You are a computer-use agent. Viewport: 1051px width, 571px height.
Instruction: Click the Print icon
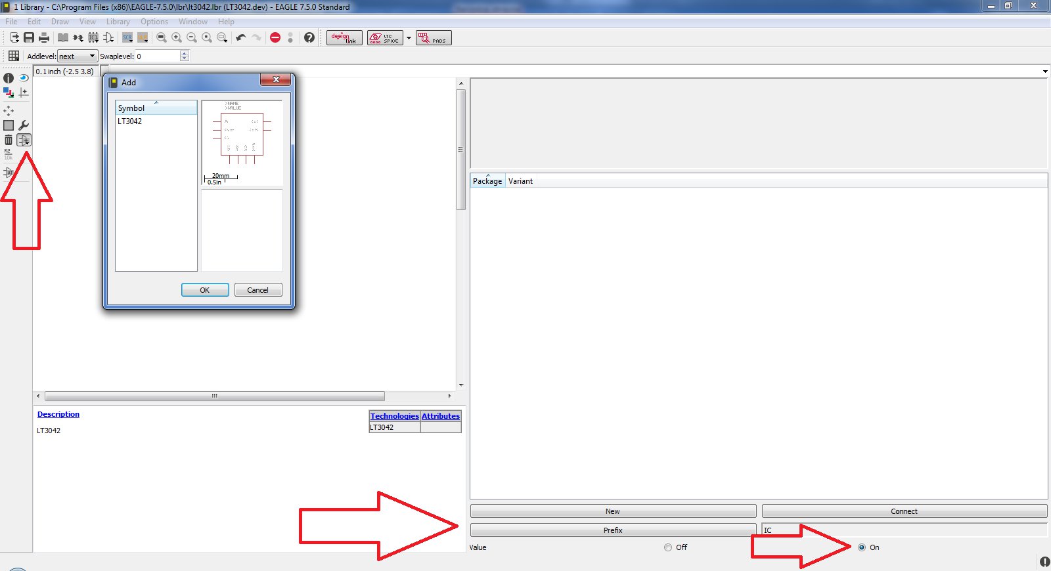[x=44, y=38]
